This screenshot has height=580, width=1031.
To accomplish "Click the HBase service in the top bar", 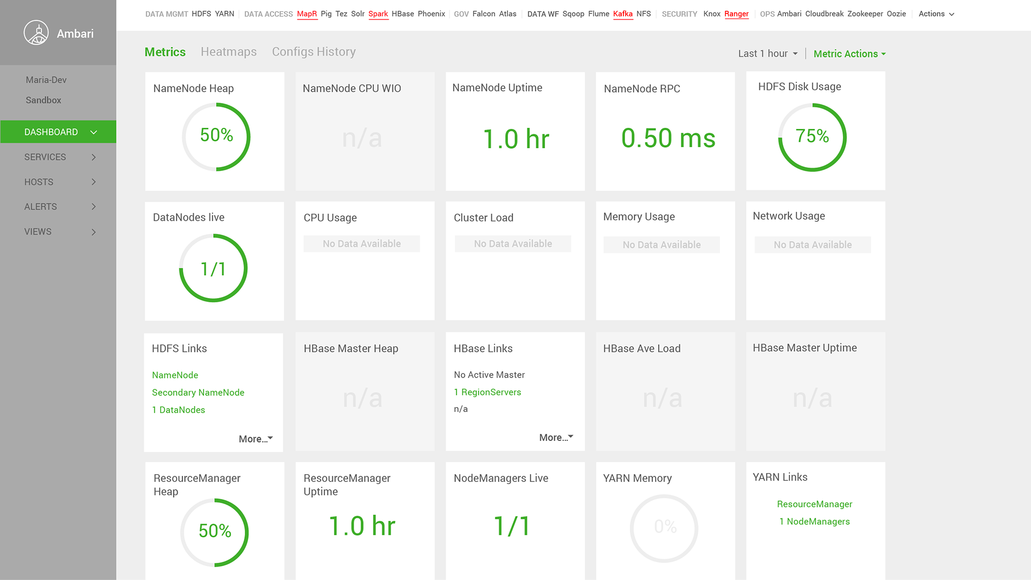I will coord(403,14).
